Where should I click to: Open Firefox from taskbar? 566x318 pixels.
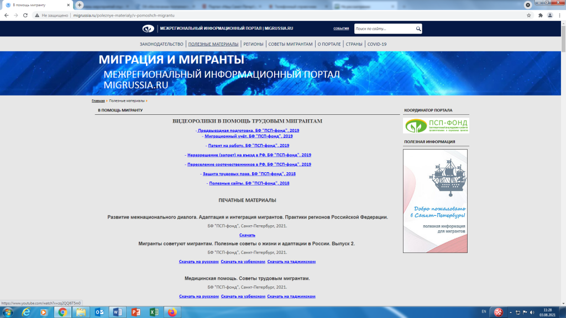coord(172,312)
